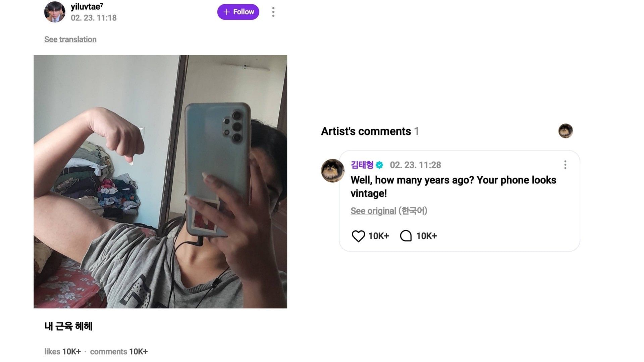Image resolution: width=644 pixels, height=362 pixels.
Task: Click the See original link
Action: (x=373, y=211)
